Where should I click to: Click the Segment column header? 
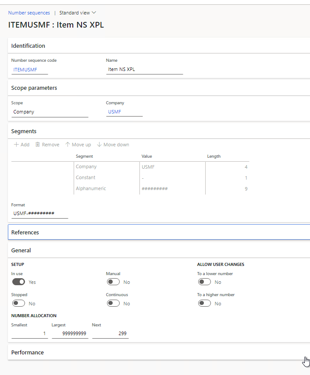[x=84, y=156]
